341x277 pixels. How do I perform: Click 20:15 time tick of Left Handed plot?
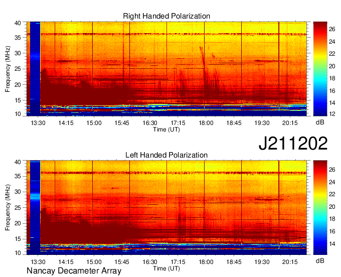tap(290, 262)
